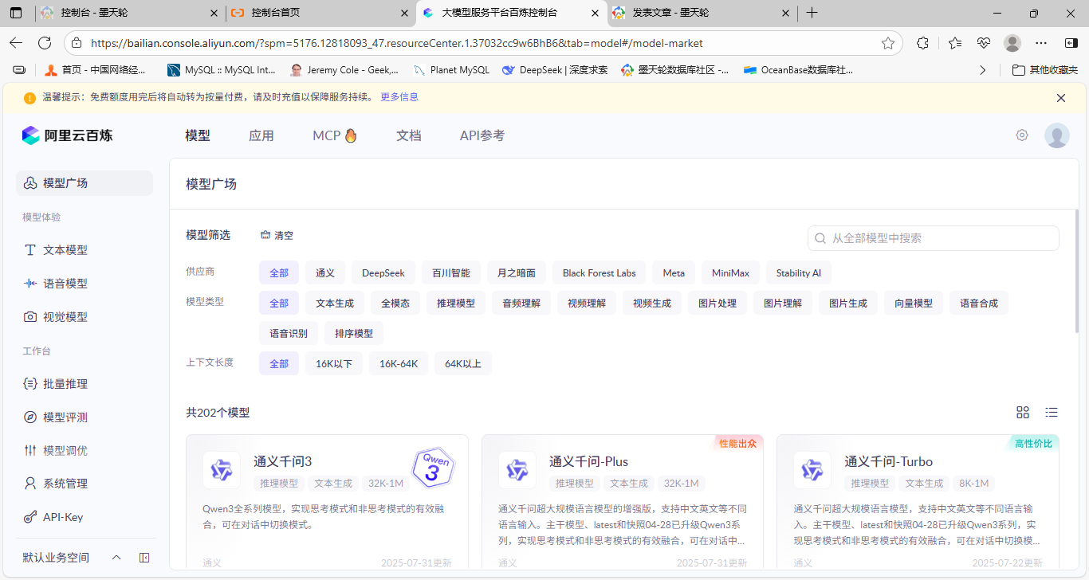Open the 其他收藏夹 bookmarks folder
The width and height of the screenshot is (1089, 580).
click(x=1044, y=70)
